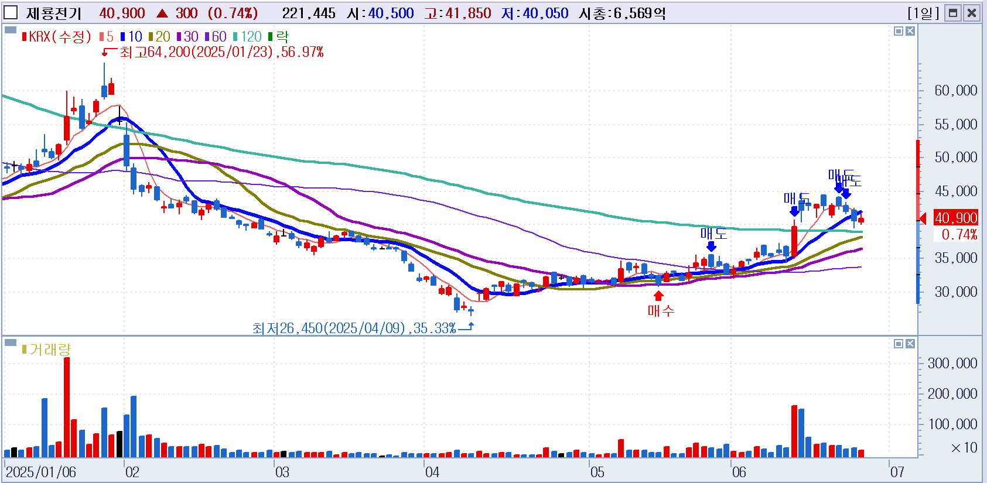Click the 거래량 indicator label
This screenshot has height=483, width=987.
[50, 350]
